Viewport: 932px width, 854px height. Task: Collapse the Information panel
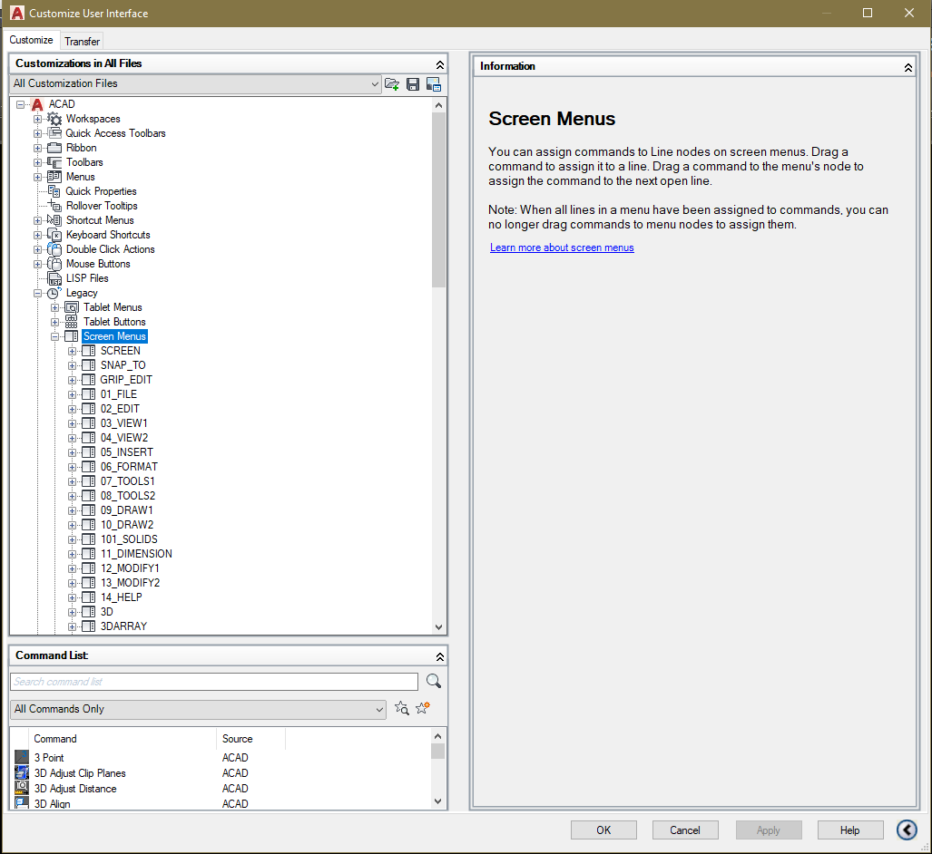pos(907,65)
